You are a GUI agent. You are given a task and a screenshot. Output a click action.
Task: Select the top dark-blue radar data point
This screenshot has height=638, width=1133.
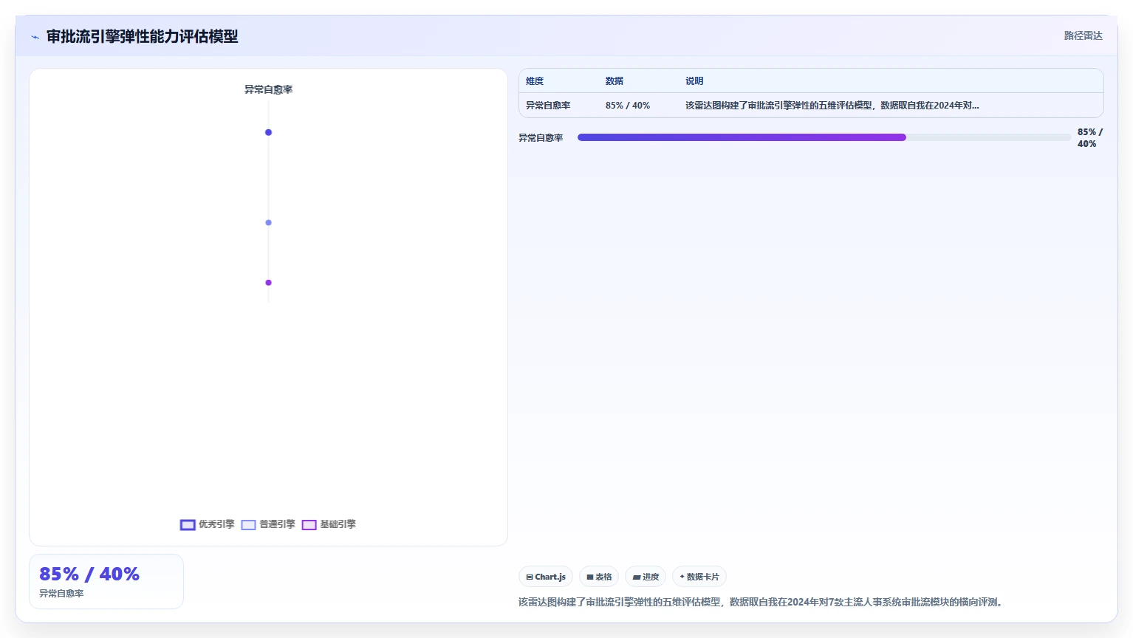pyautogui.click(x=268, y=132)
